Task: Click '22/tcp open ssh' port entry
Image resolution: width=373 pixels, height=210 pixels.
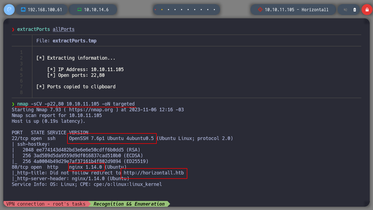Action: [x=34, y=138]
